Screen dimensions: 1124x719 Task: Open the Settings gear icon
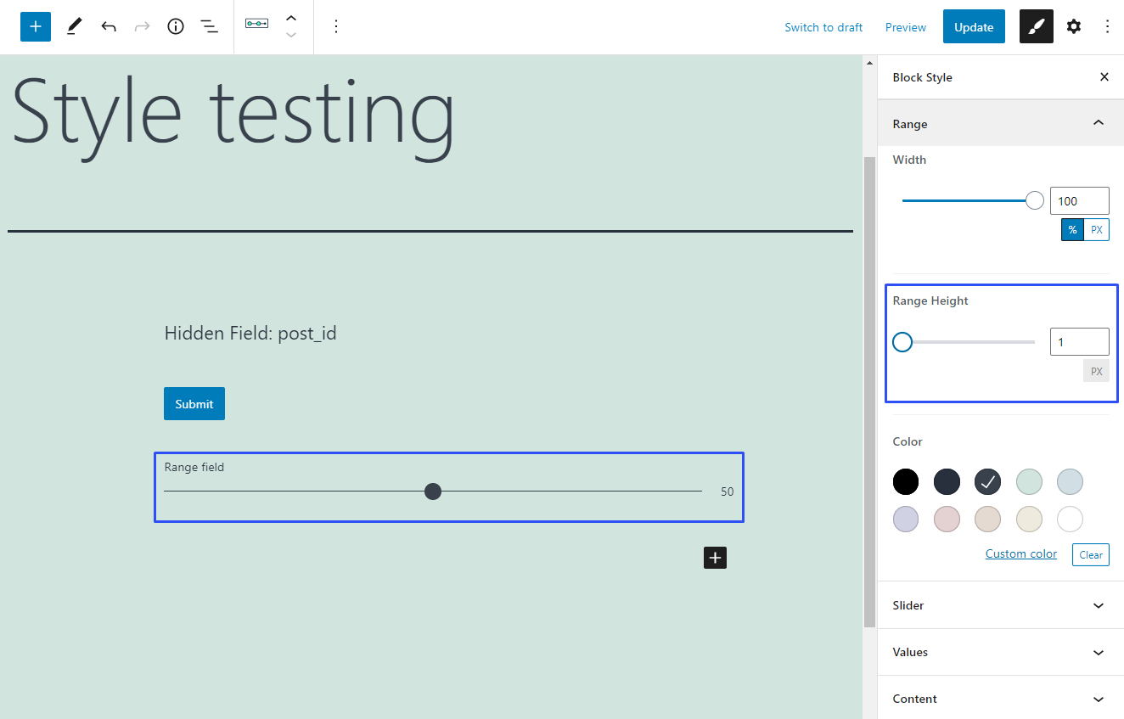(x=1074, y=27)
